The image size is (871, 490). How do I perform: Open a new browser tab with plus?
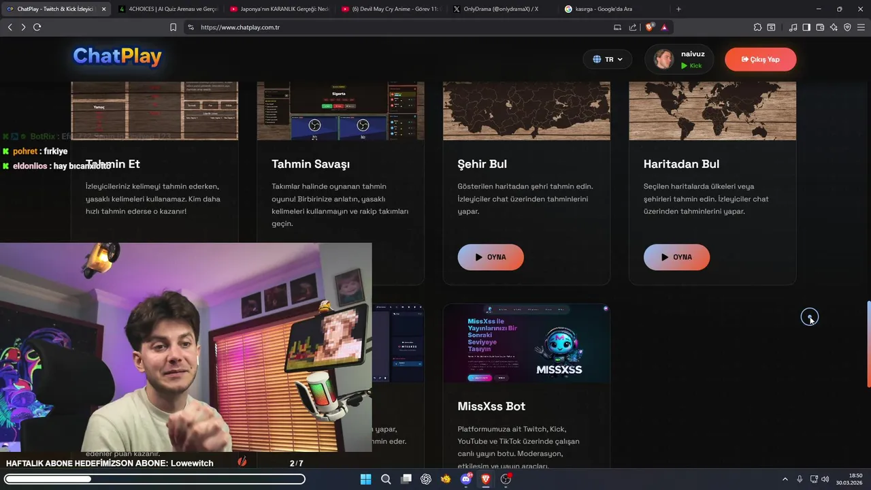click(x=678, y=9)
